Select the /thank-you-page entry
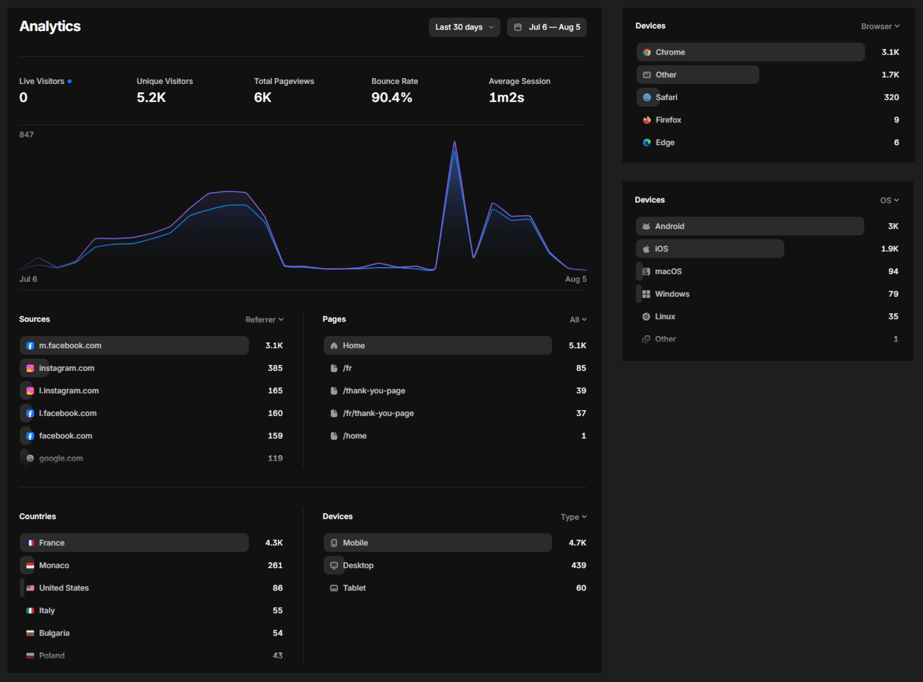This screenshot has width=923, height=682. tap(374, 391)
